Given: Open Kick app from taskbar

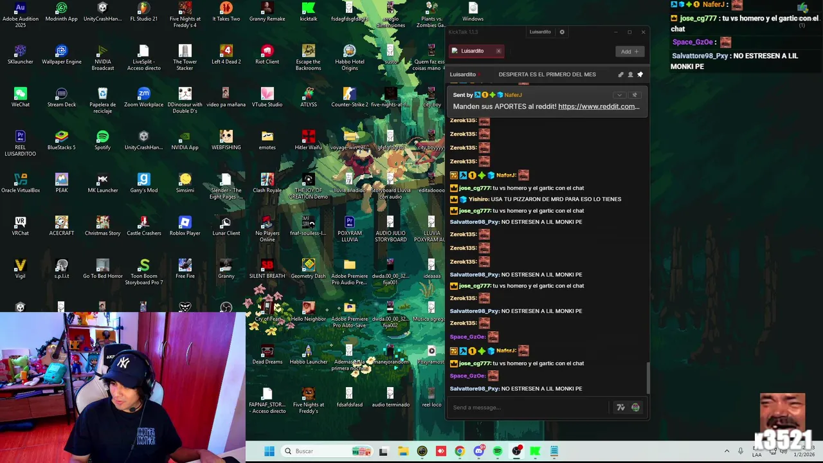Looking at the screenshot, I should point(535,451).
